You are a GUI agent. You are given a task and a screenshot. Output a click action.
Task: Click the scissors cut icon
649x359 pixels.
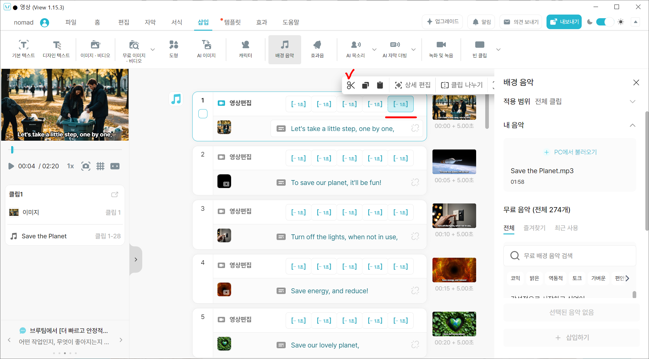tap(351, 85)
